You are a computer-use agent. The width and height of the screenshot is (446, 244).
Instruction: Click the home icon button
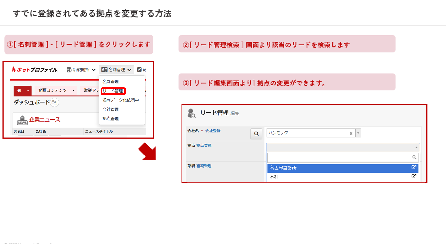[19, 91]
